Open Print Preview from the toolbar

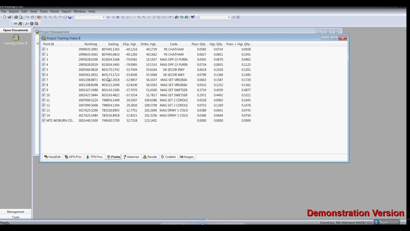[21, 17]
